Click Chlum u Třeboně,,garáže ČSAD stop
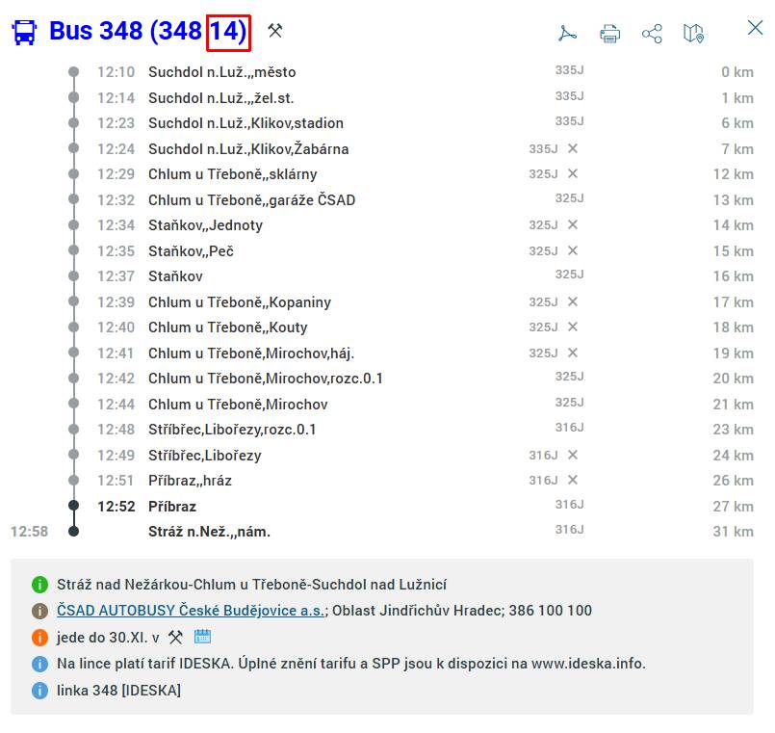Screen dimensions: 775x733 tap(251, 199)
